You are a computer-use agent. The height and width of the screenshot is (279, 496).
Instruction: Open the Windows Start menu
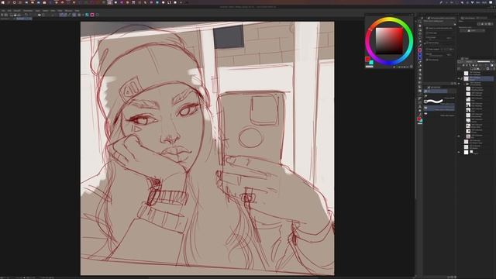coord(3,2)
